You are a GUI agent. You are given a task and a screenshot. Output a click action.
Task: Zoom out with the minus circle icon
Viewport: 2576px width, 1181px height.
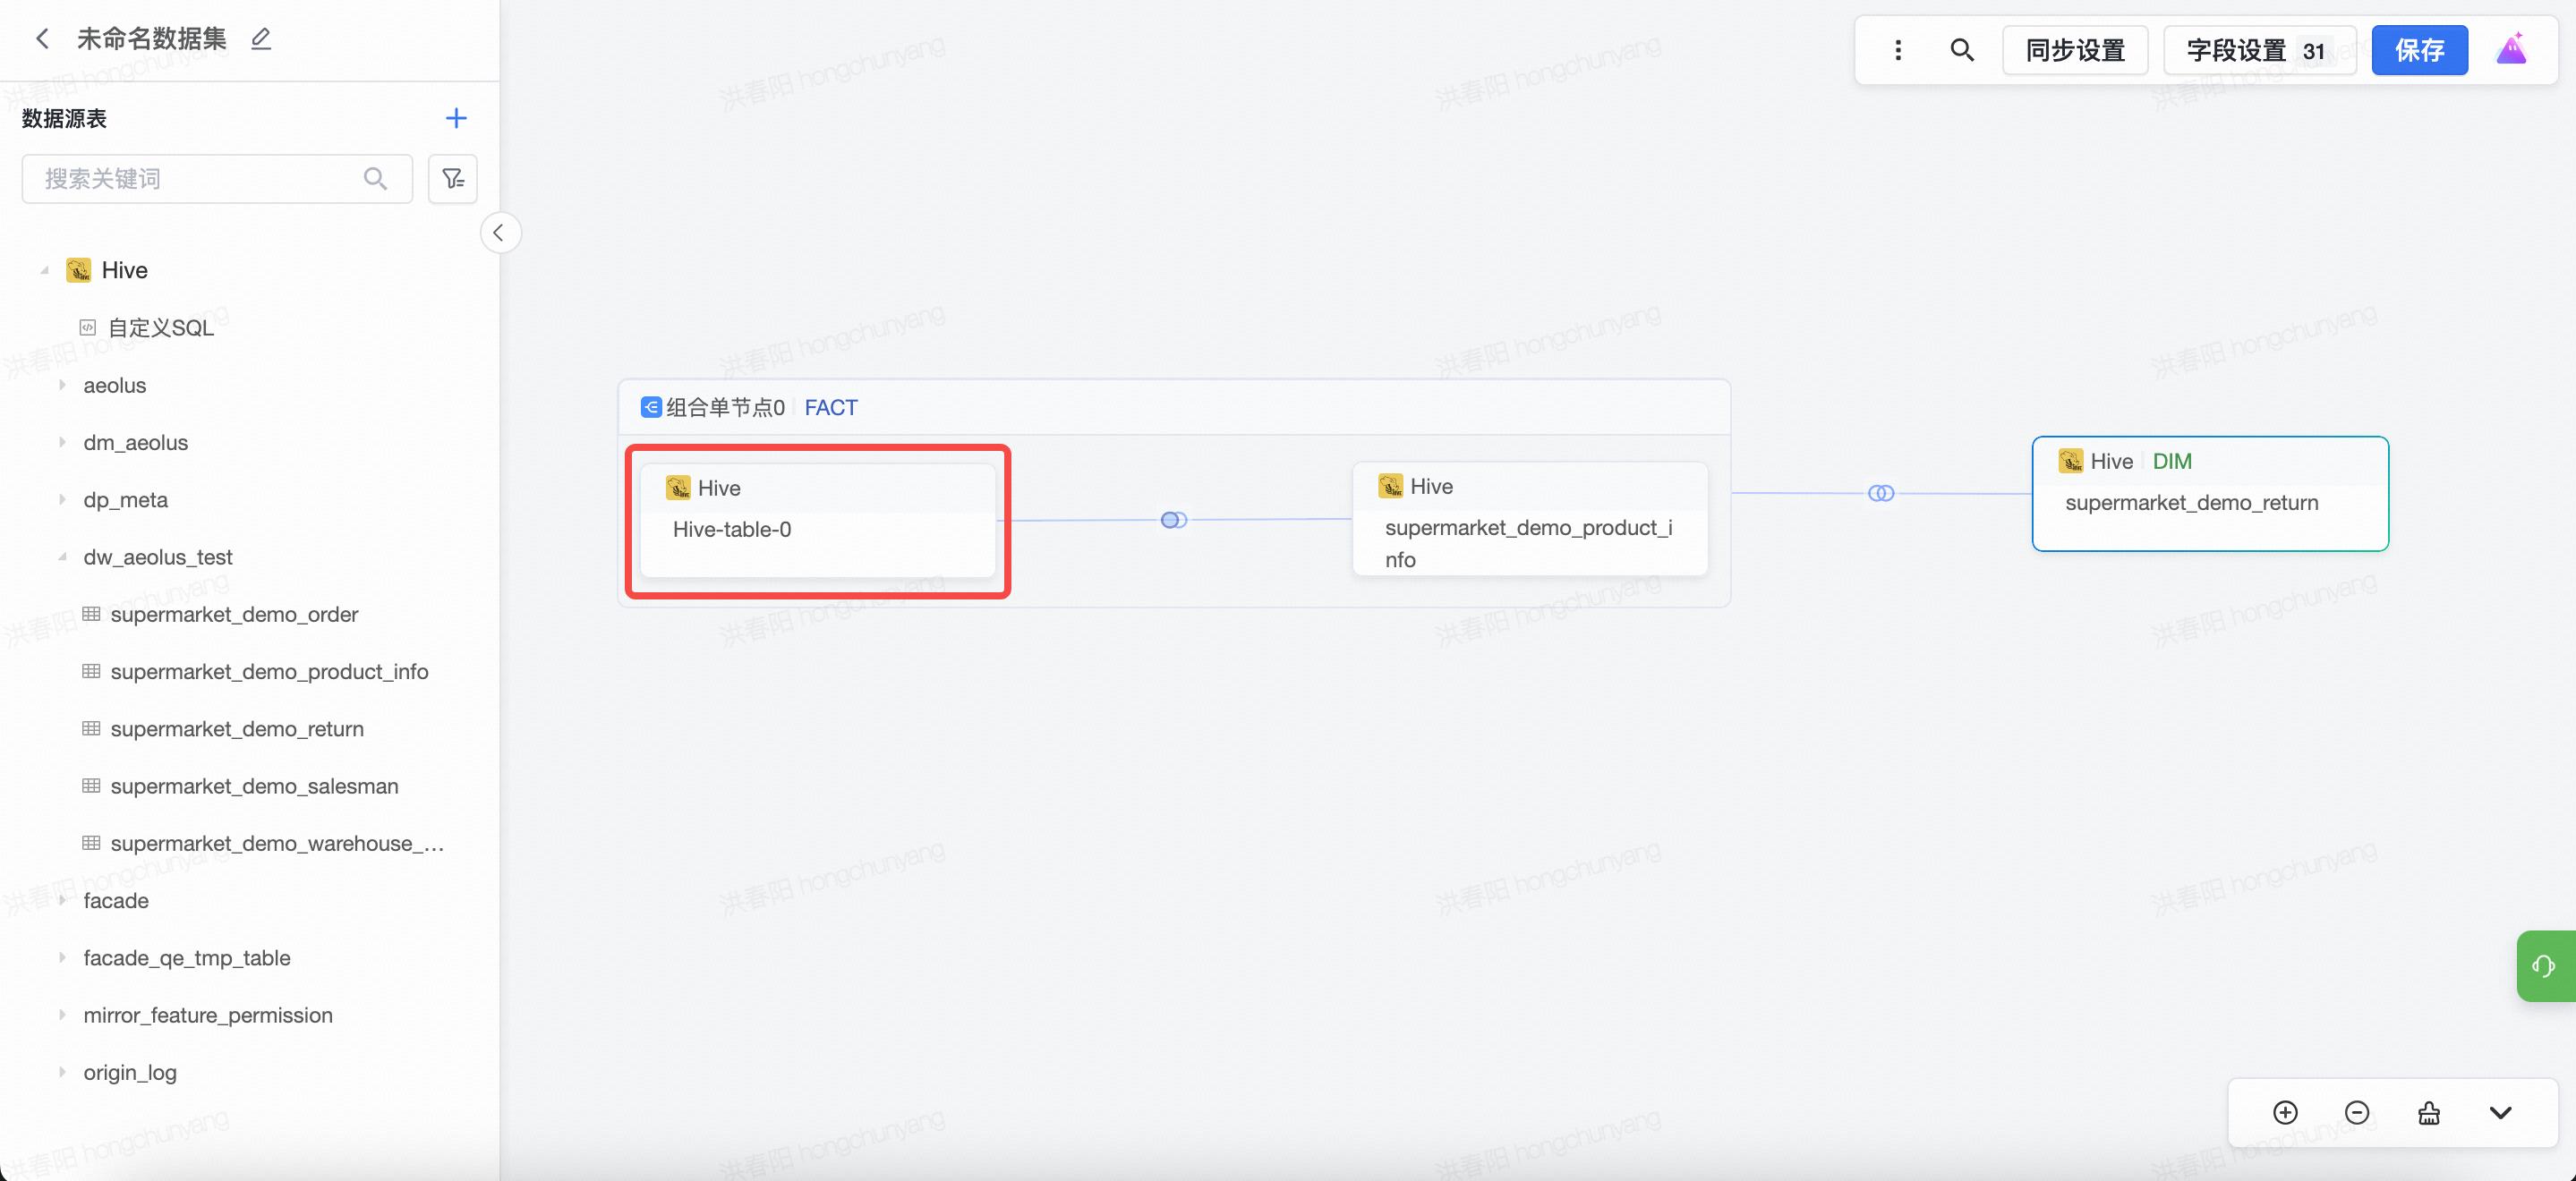click(x=2356, y=1112)
